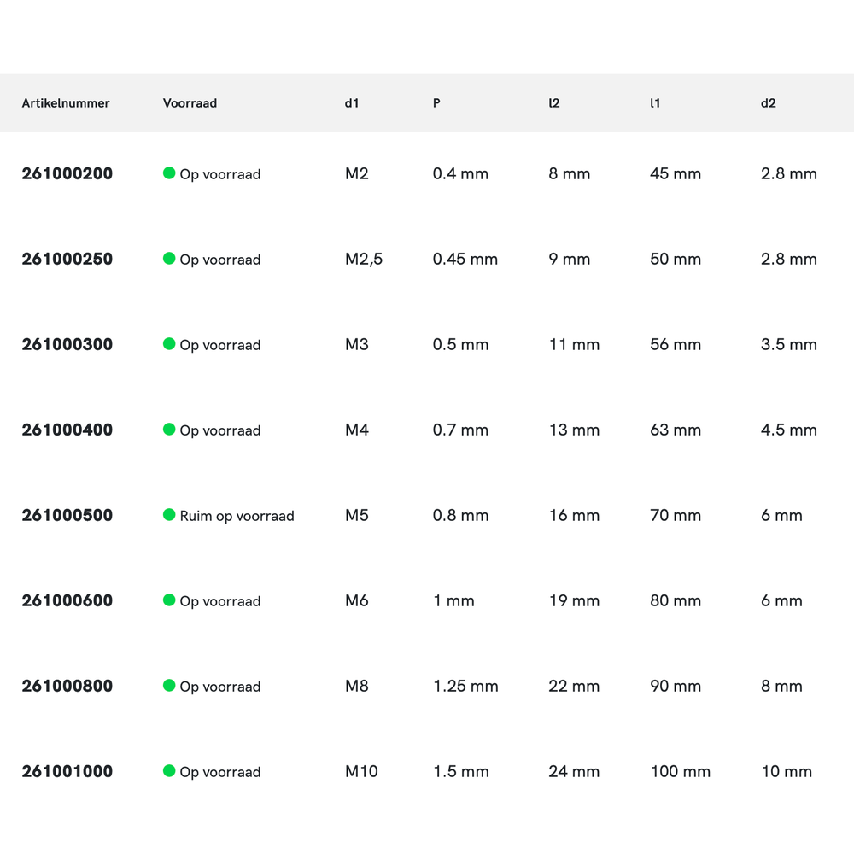The width and height of the screenshot is (854, 854).
Task: Click the d1 column header
Action: click(x=352, y=103)
